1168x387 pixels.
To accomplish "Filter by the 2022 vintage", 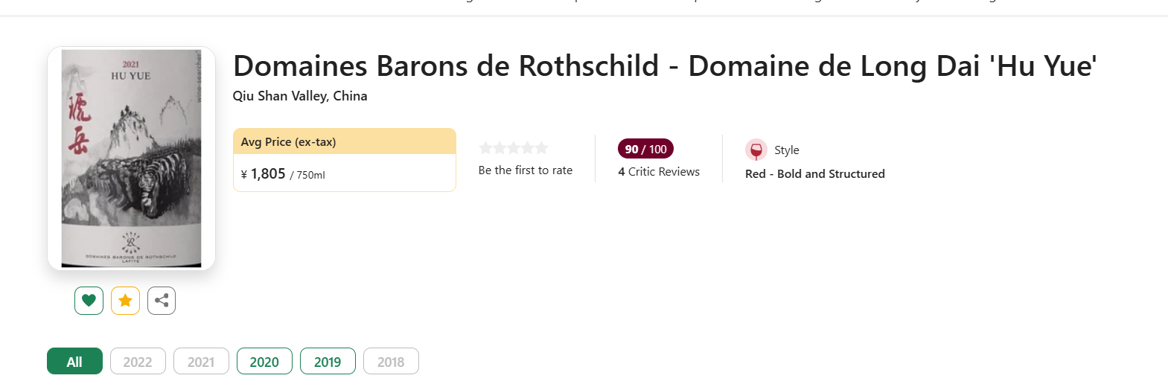I will [x=138, y=361].
